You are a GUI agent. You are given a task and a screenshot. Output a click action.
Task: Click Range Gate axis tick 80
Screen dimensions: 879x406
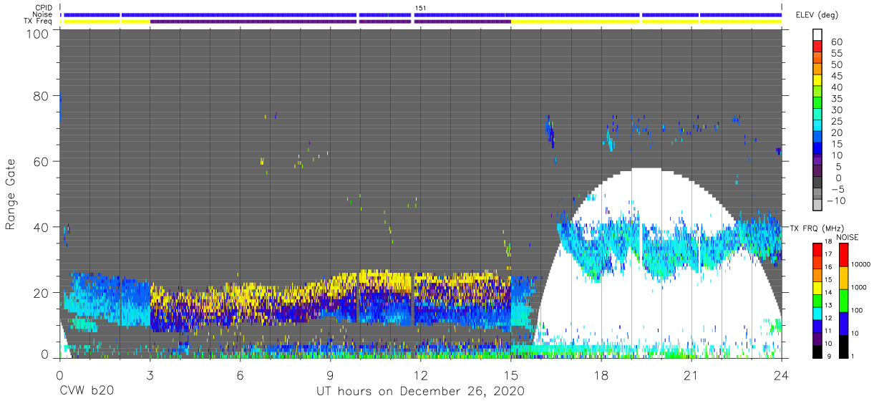(41, 96)
